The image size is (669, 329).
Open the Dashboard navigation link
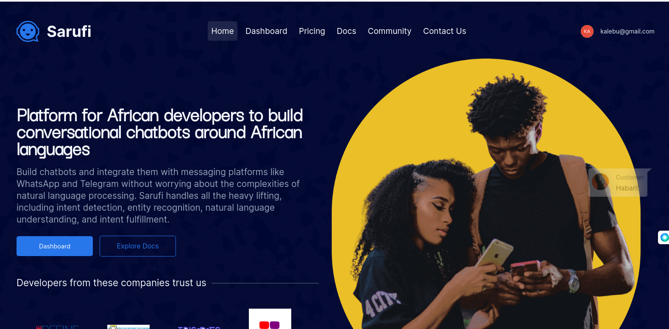click(x=266, y=31)
